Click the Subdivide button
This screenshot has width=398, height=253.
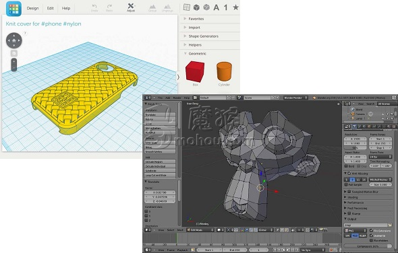pos(160,171)
